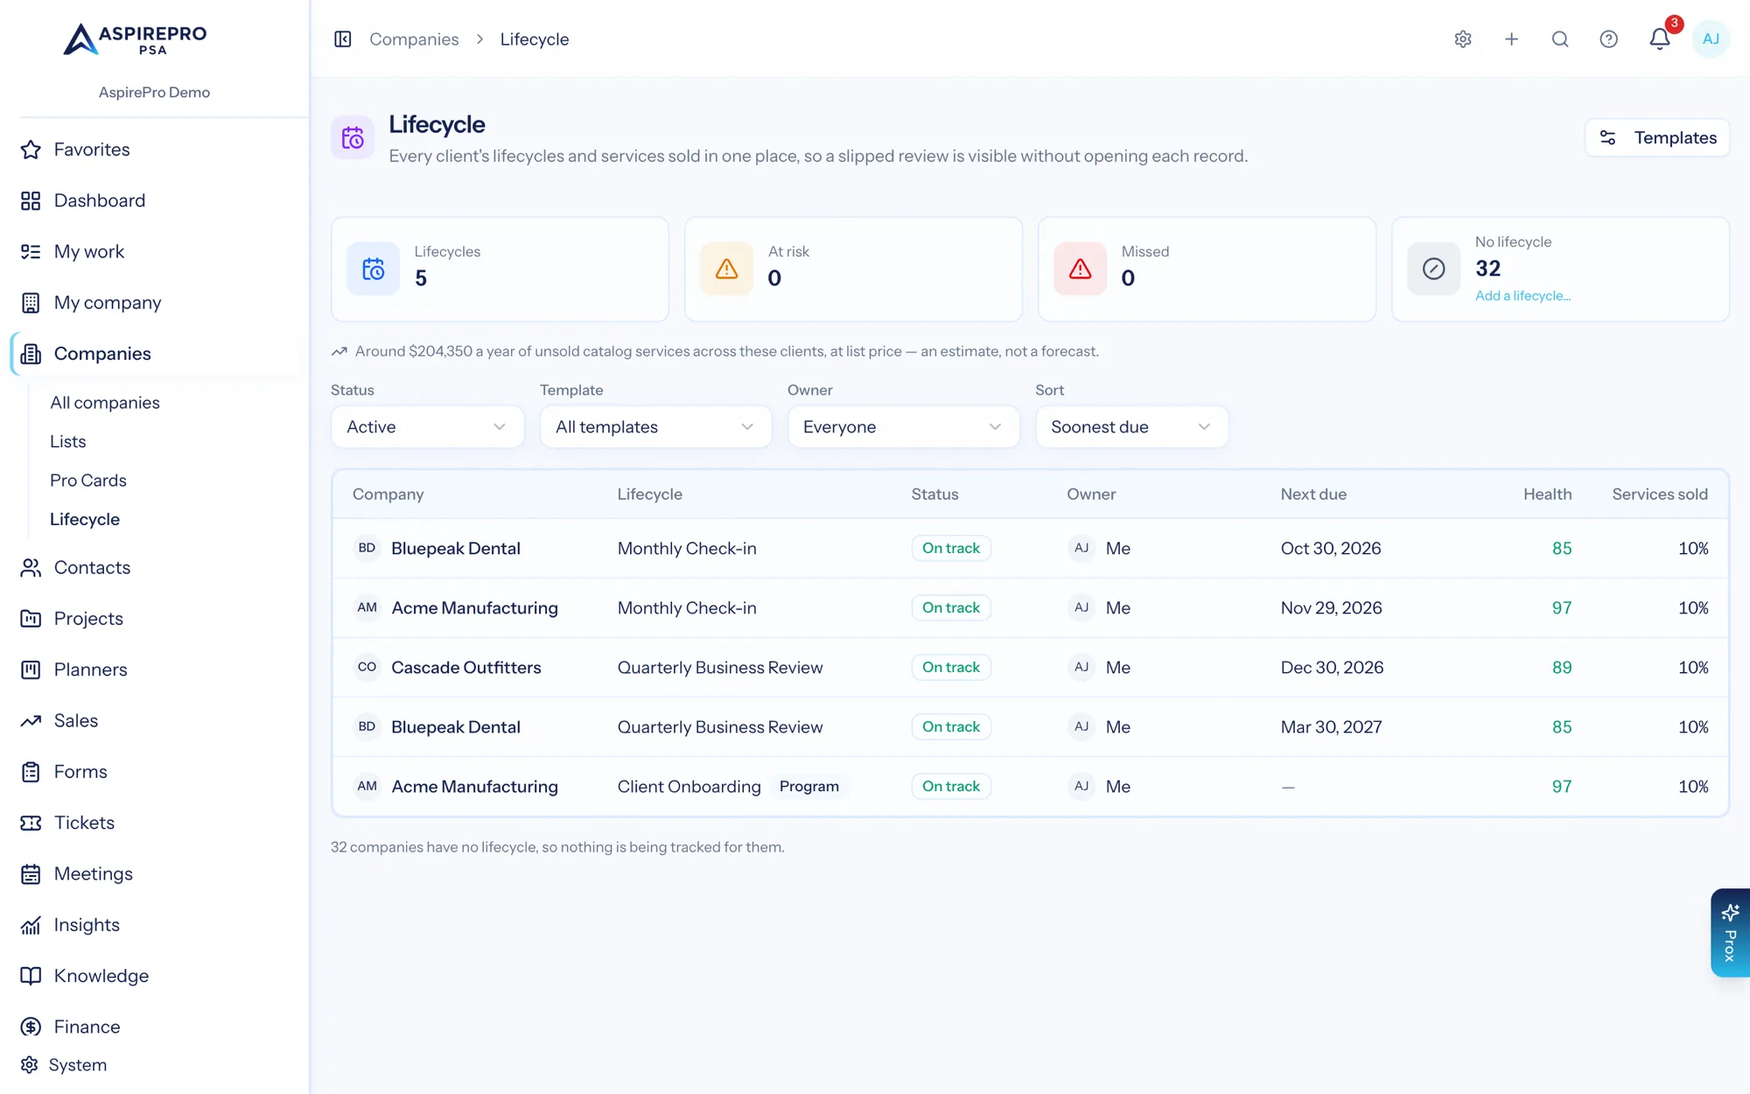The height and width of the screenshot is (1094, 1750).
Task: Click the At risk warning icon
Action: point(727,269)
